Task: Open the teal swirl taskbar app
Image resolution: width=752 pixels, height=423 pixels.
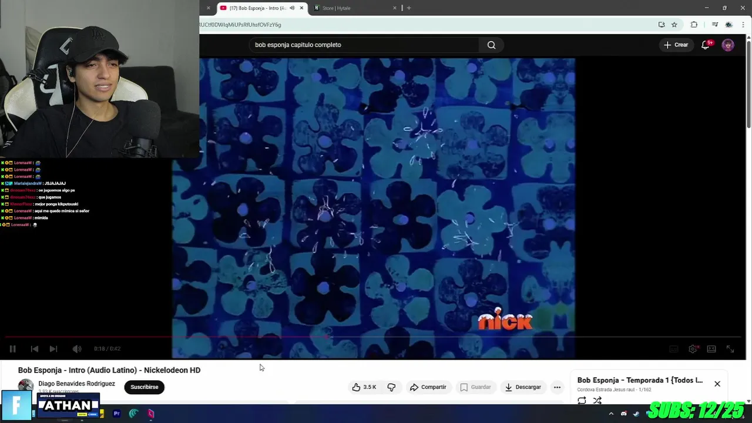Action: point(134,414)
